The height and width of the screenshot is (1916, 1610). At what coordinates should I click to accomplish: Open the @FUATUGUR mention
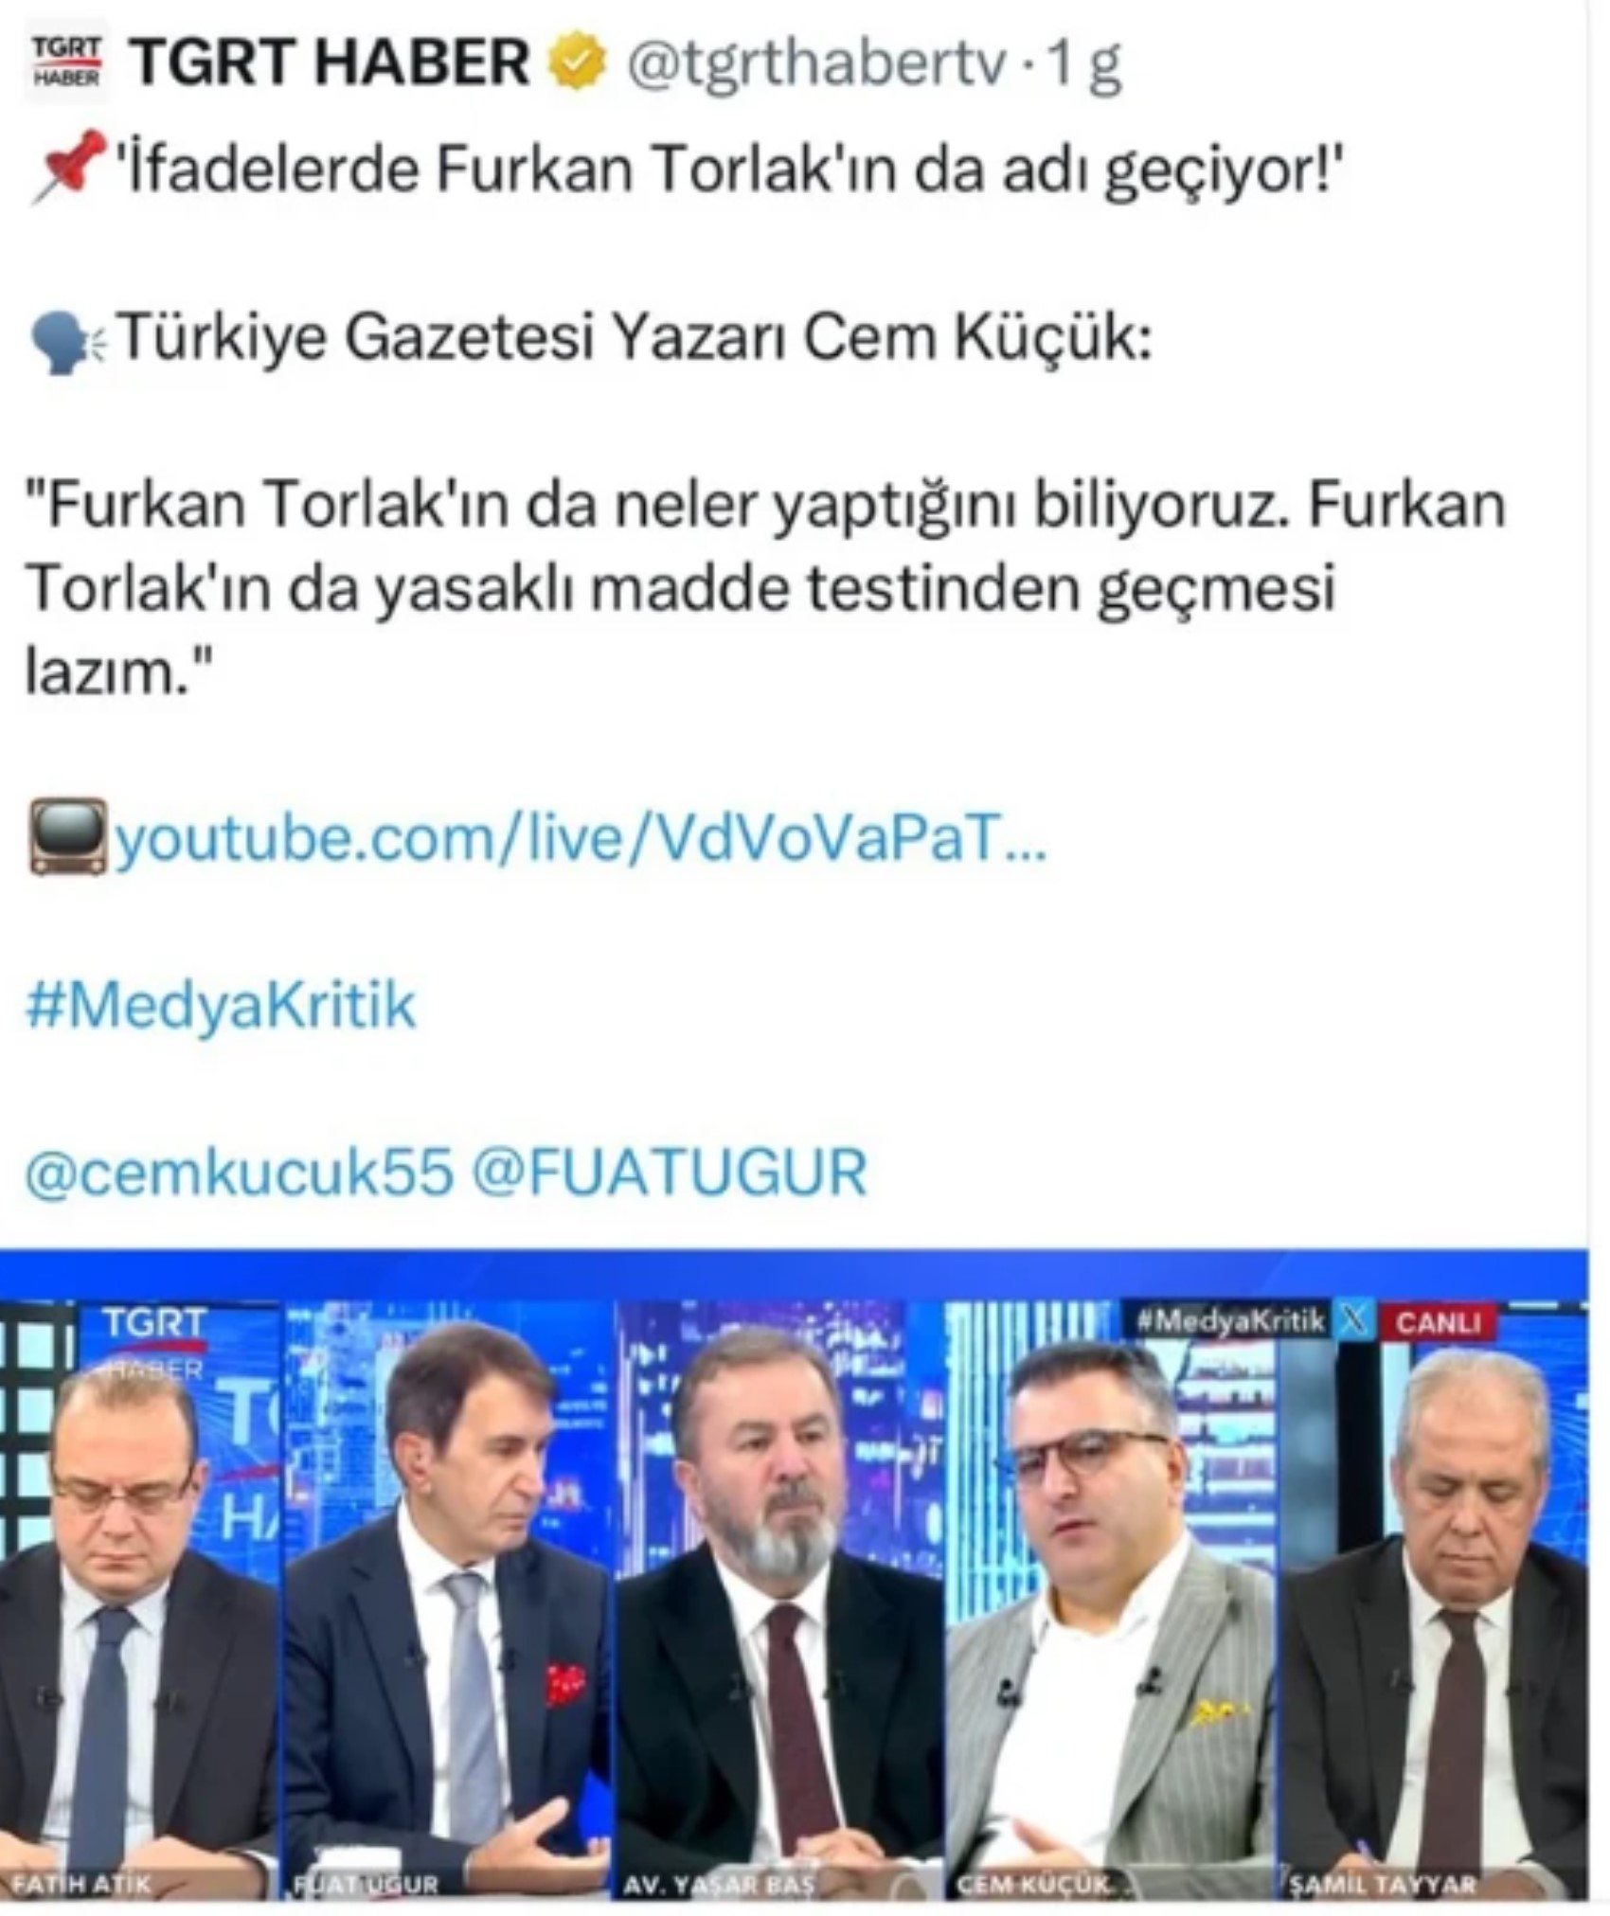[669, 1172]
